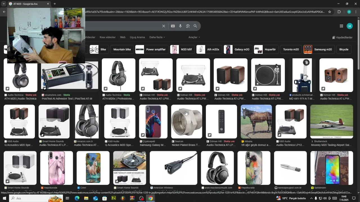
Task: Open the Nickel Plated Brass fitting image
Action: click(186, 121)
